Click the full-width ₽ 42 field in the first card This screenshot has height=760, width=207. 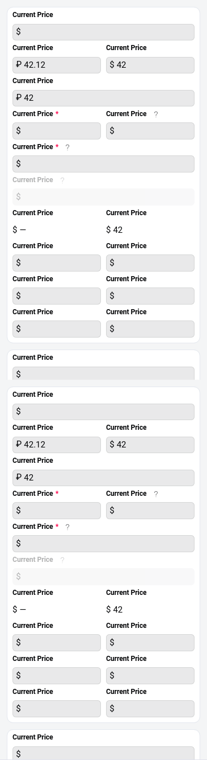(x=103, y=98)
